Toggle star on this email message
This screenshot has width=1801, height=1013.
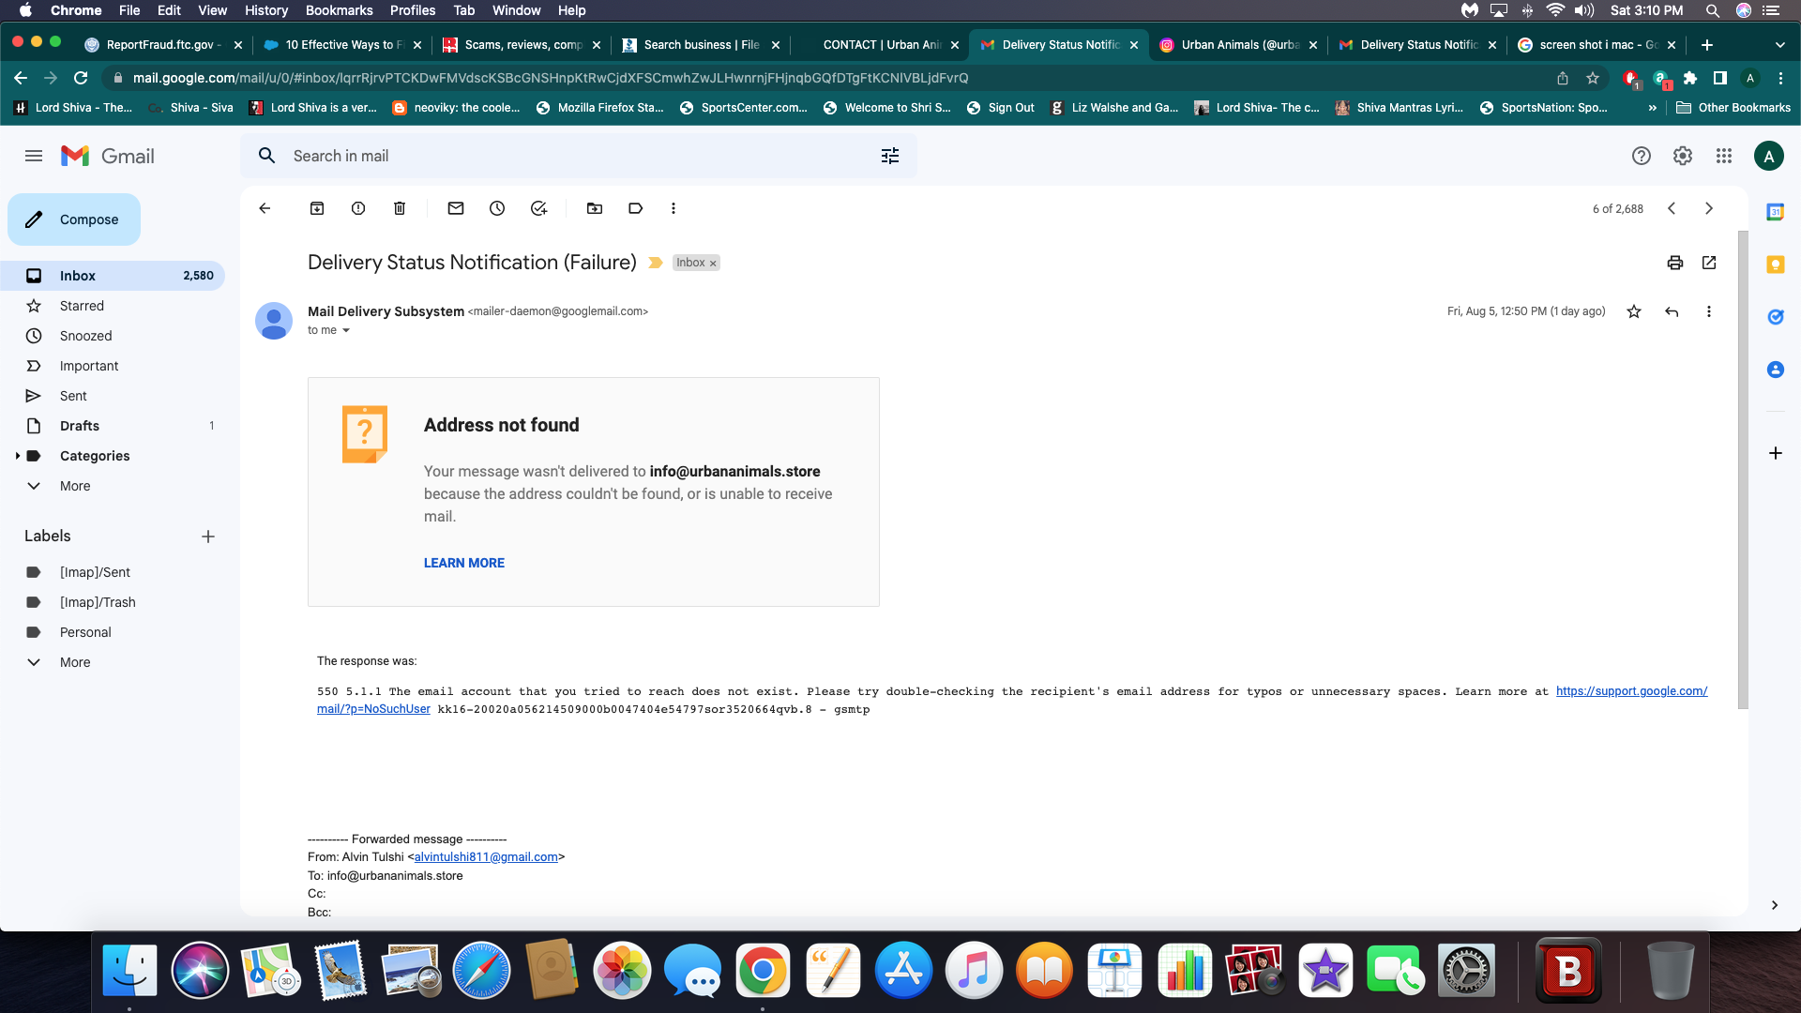pyautogui.click(x=1633, y=310)
